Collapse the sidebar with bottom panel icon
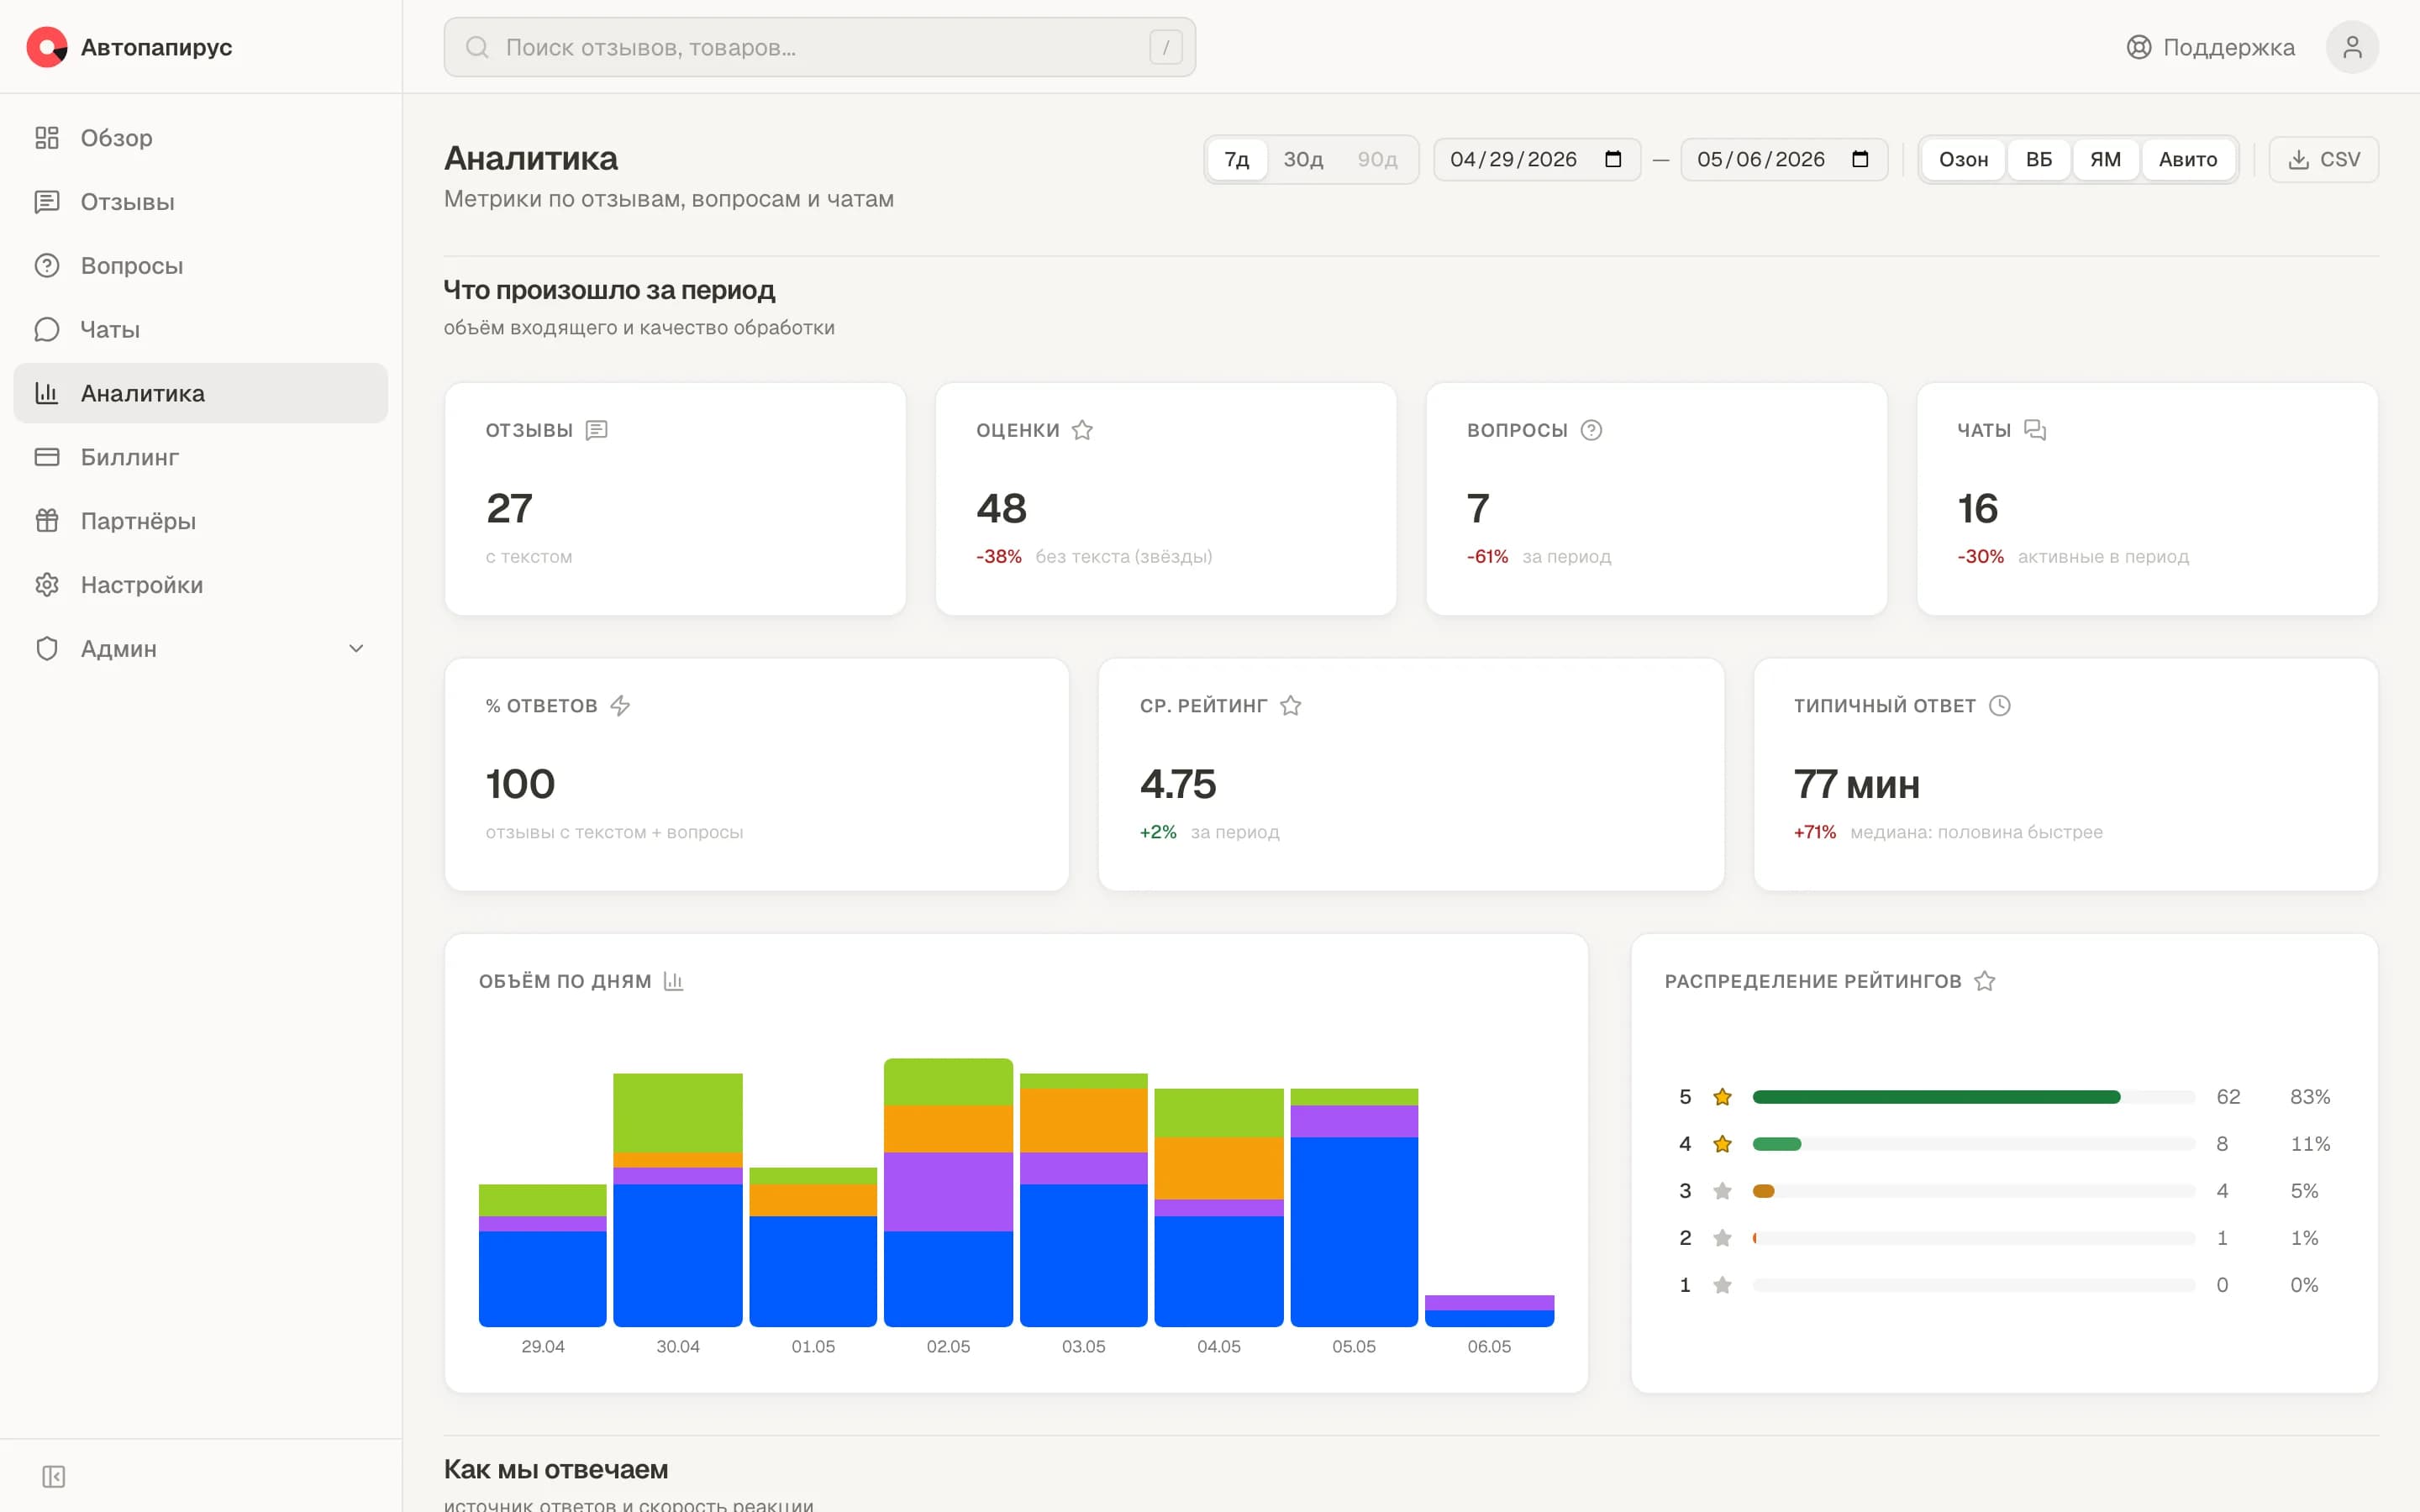 click(x=54, y=1477)
